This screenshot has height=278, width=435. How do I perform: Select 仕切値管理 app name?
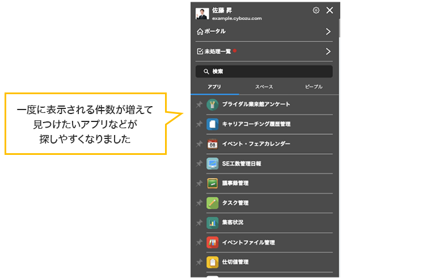(235, 262)
